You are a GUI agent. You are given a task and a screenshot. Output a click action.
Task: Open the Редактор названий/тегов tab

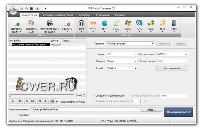coord(58,15)
